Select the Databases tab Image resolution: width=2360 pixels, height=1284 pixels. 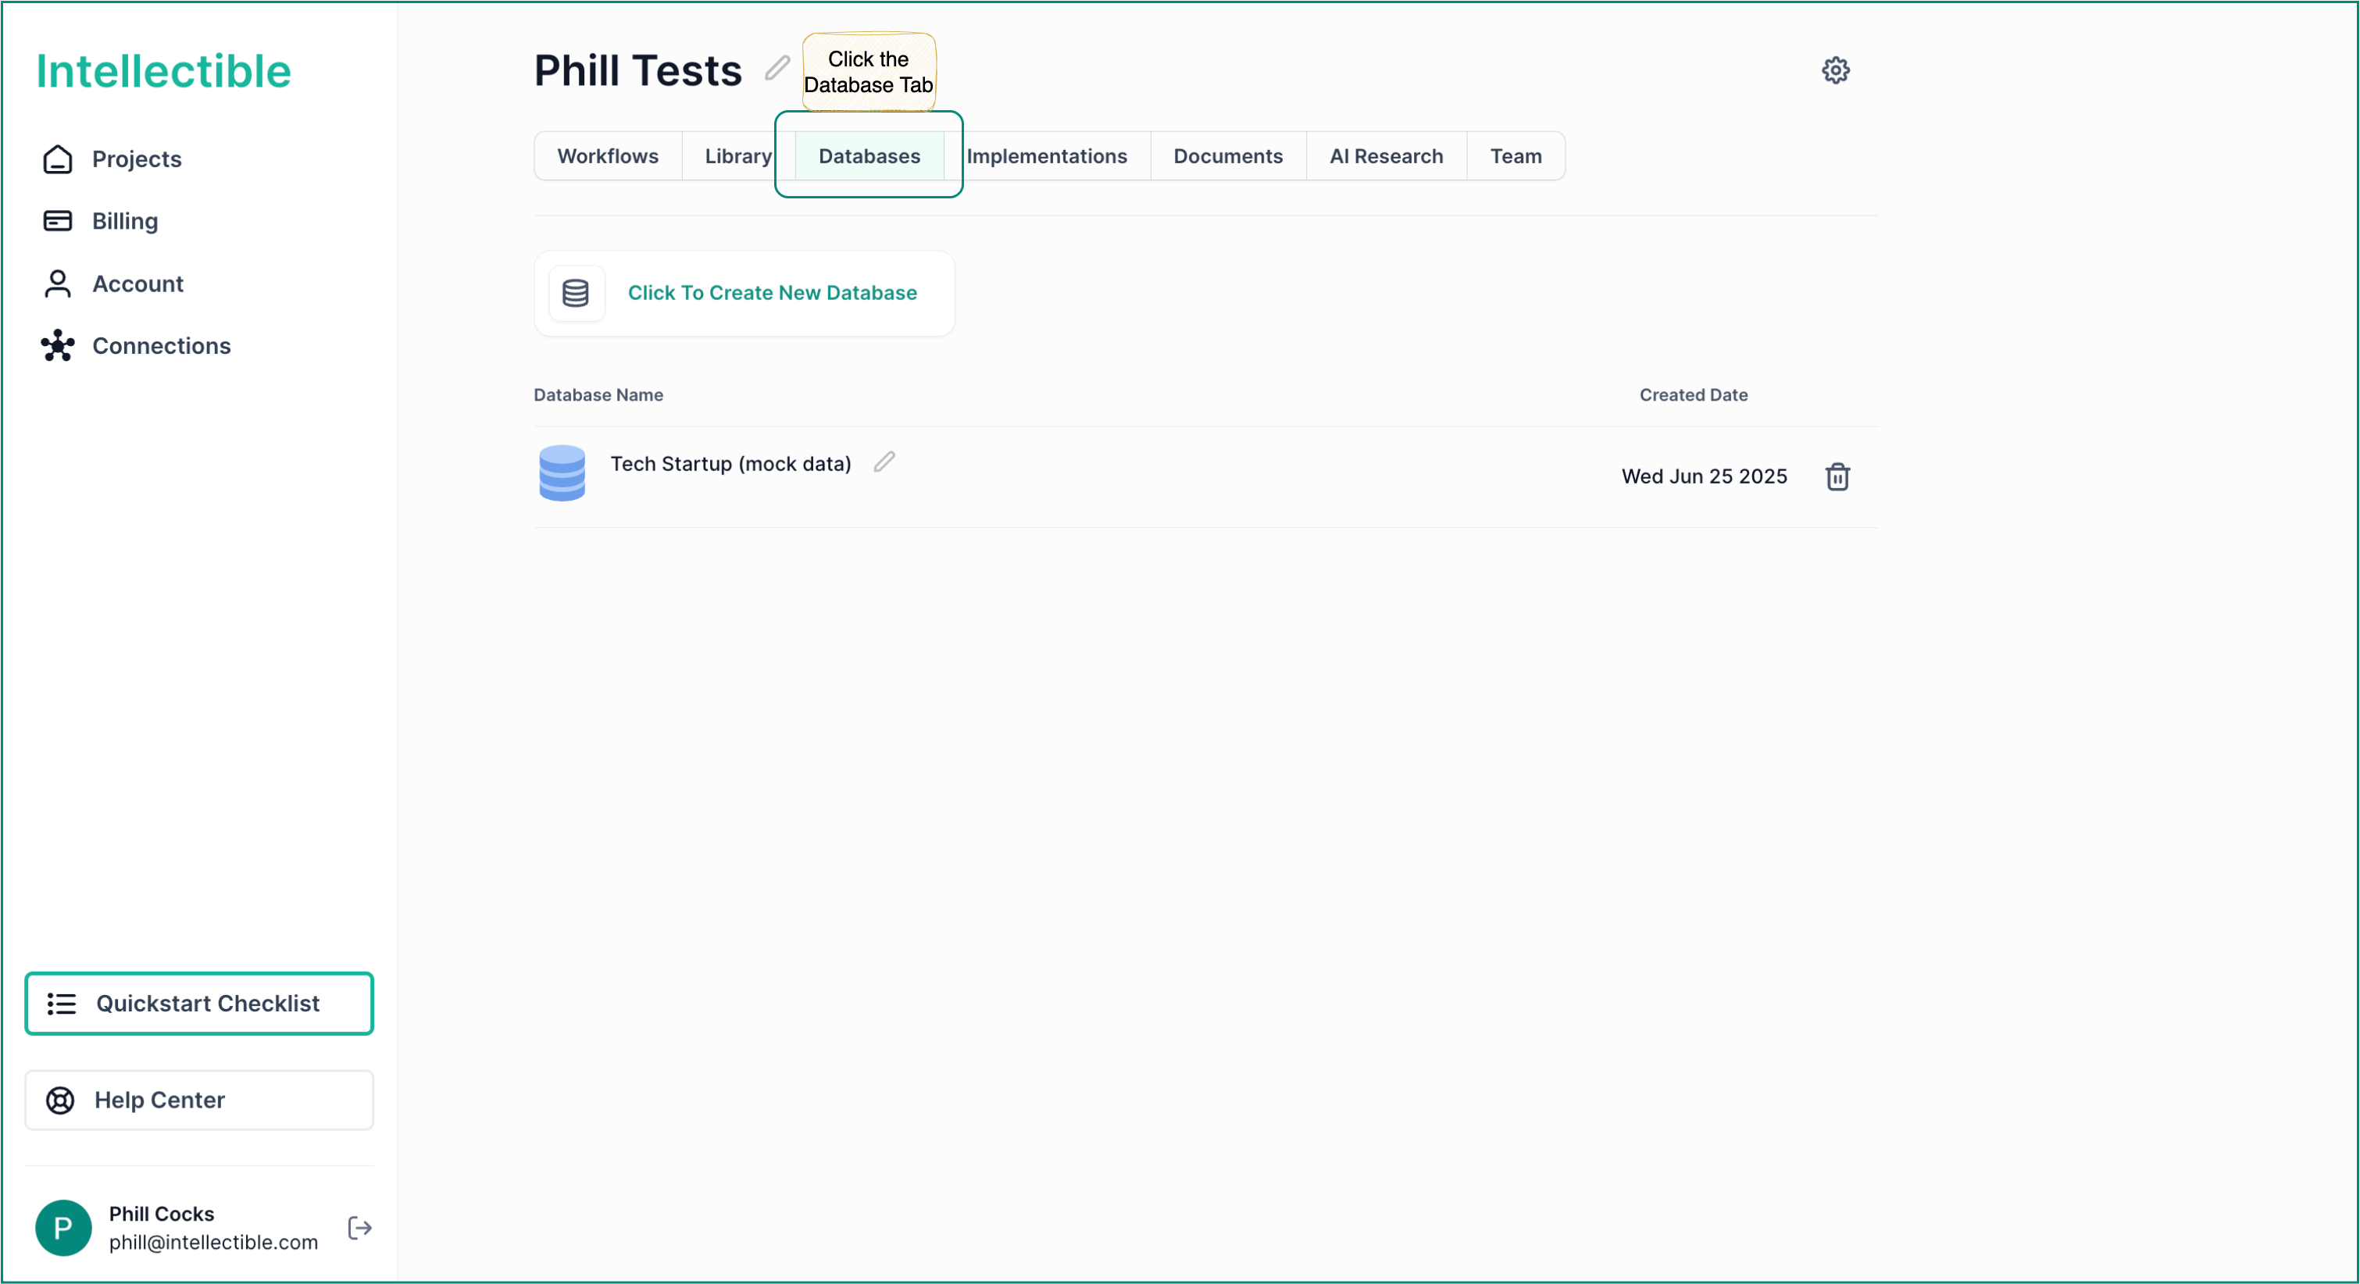tap(869, 155)
